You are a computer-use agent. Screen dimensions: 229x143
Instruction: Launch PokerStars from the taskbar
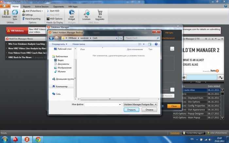pyautogui.click(x=15, y=139)
